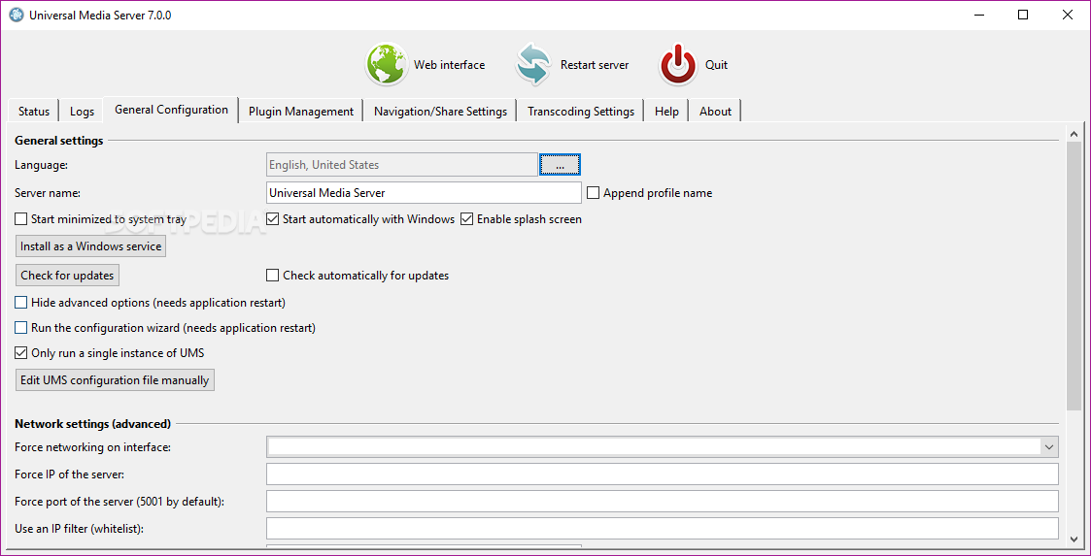Click the Universal Media Server title bar icon
The width and height of the screenshot is (1091, 556).
pos(16,15)
